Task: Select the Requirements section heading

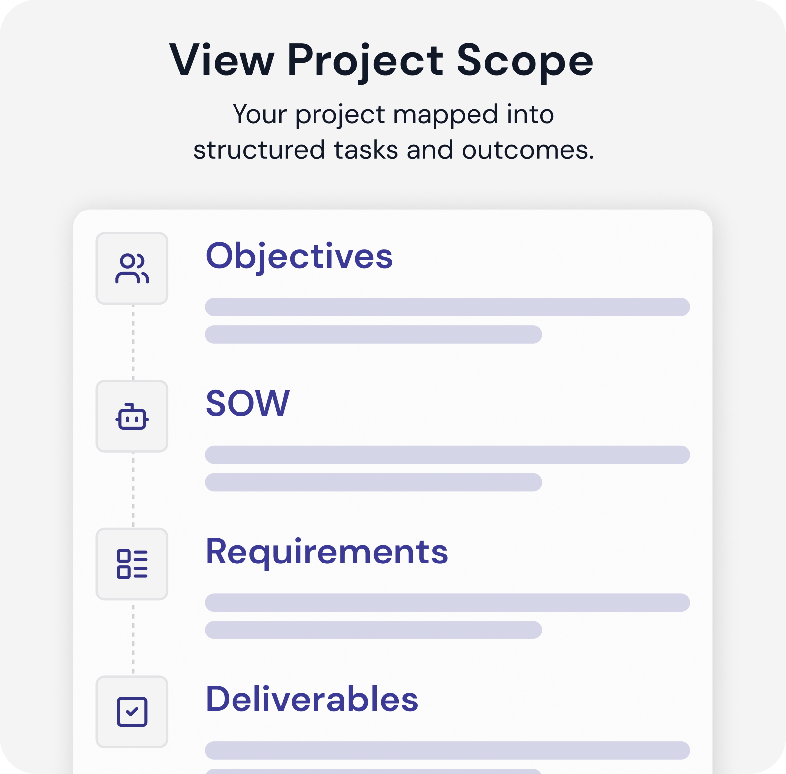Action: point(326,552)
